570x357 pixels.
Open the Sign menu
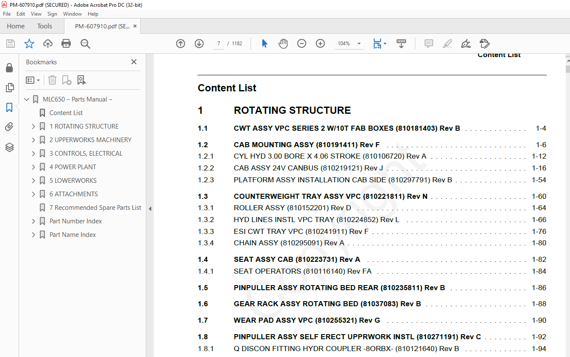click(x=52, y=14)
